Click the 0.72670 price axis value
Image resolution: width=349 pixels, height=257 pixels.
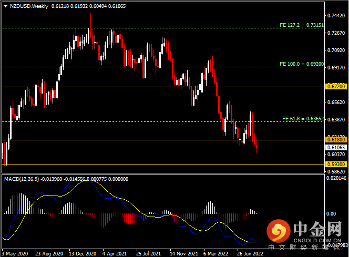point(336,33)
